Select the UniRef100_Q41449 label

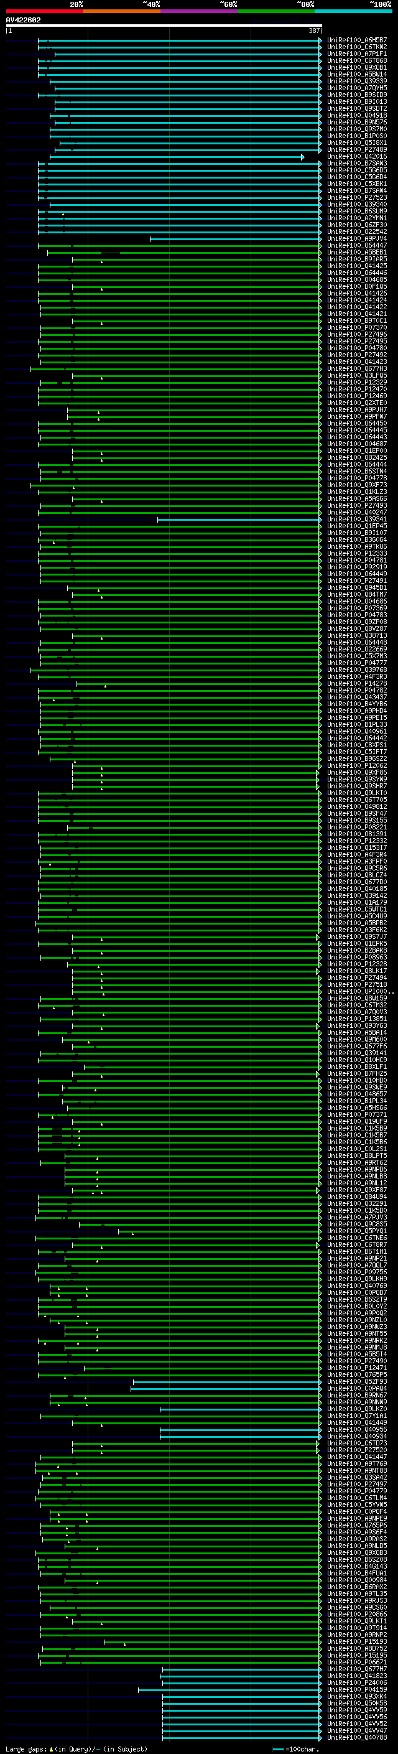tap(357, 1422)
